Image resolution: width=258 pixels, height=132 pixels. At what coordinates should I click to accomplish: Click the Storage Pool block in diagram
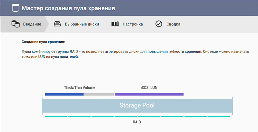click(x=137, y=105)
